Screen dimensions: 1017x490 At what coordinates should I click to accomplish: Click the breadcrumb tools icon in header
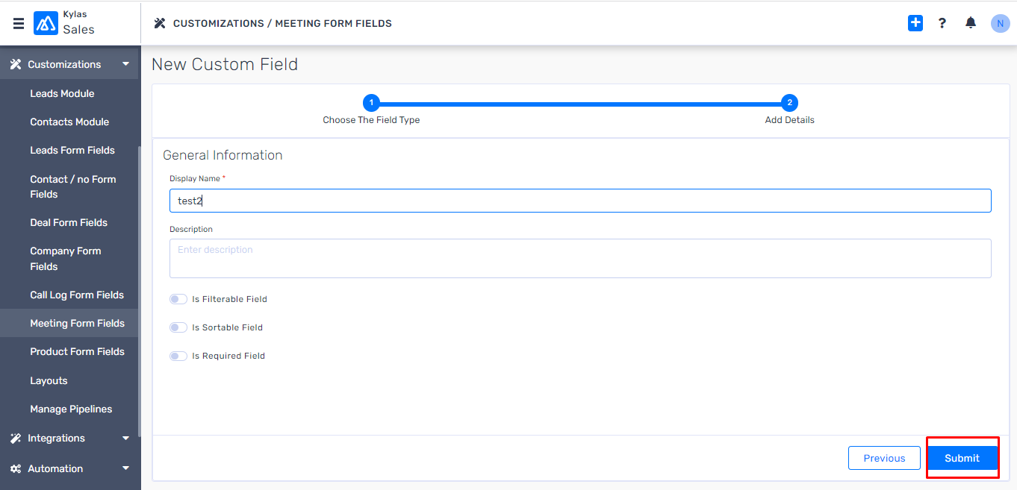point(160,23)
